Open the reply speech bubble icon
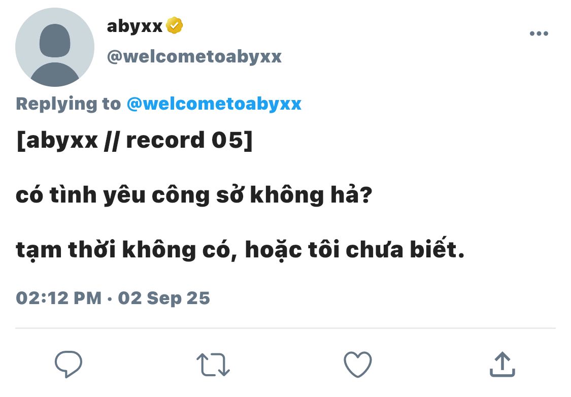This screenshot has height=397, width=571. tap(69, 364)
